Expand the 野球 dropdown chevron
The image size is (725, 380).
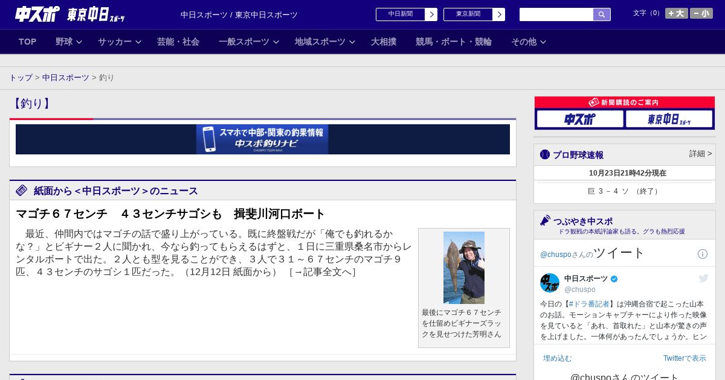tap(79, 42)
